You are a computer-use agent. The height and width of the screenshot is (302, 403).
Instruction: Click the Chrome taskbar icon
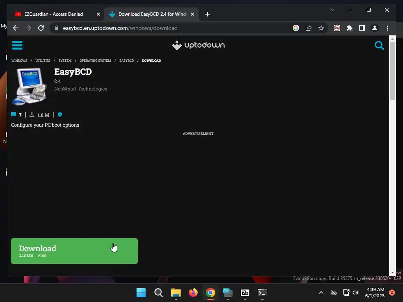click(x=211, y=293)
